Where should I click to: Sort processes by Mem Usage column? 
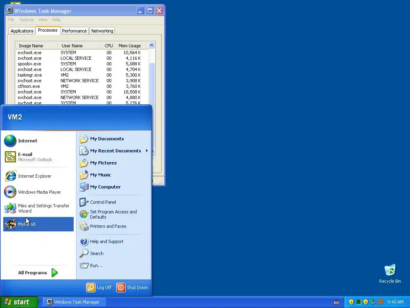click(129, 46)
